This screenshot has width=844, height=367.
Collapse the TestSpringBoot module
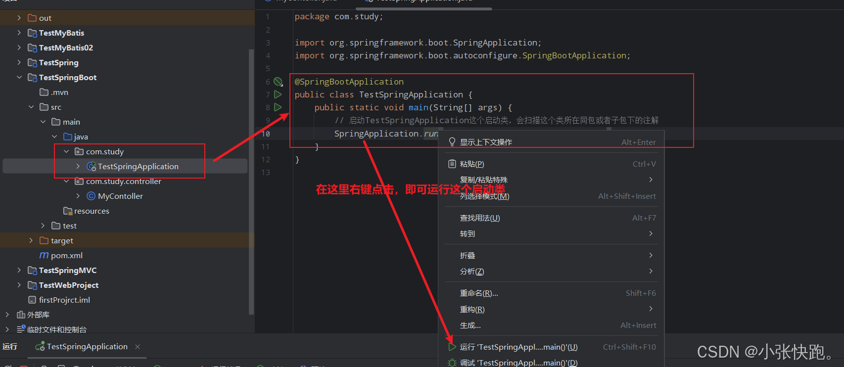tap(19, 77)
